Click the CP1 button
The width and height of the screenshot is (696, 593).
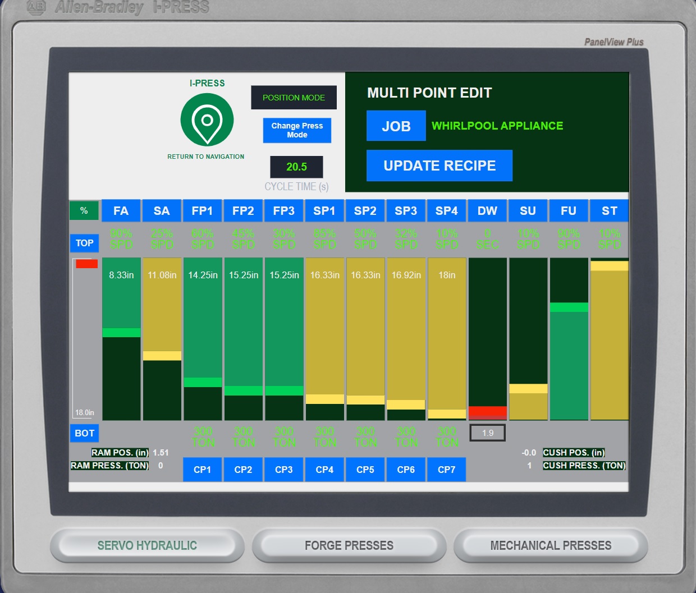pyautogui.click(x=202, y=470)
